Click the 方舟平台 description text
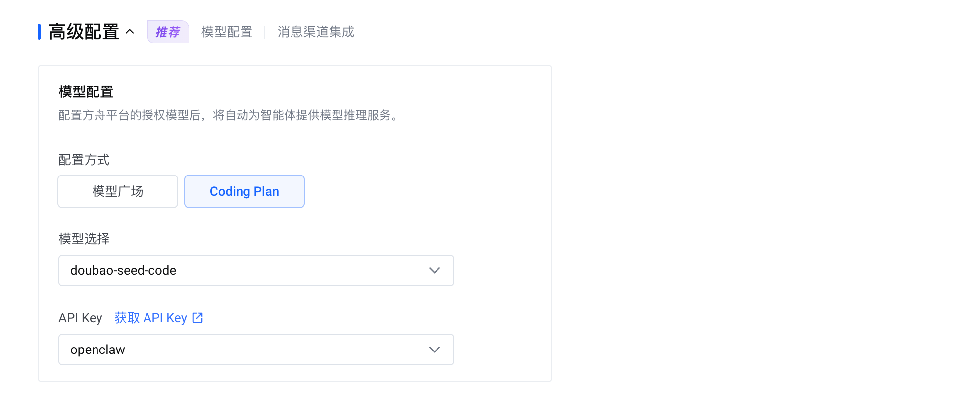This screenshot has height=395, width=972. tap(228, 115)
